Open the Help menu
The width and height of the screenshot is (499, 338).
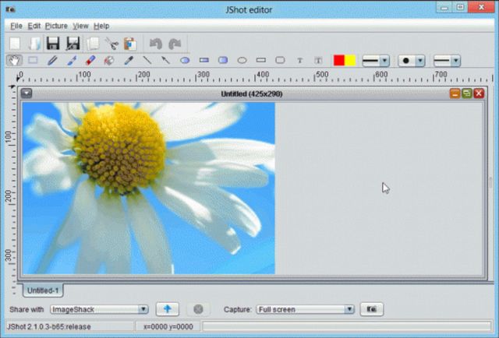pyautogui.click(x=101, y=26)
